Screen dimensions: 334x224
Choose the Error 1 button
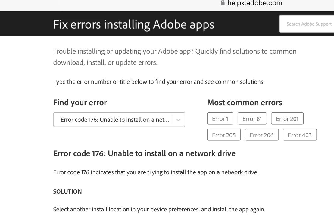tap(220, 118)
